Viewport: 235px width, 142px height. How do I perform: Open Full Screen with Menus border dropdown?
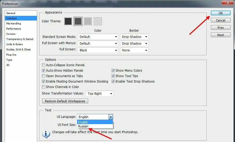[x=134, y=43]
